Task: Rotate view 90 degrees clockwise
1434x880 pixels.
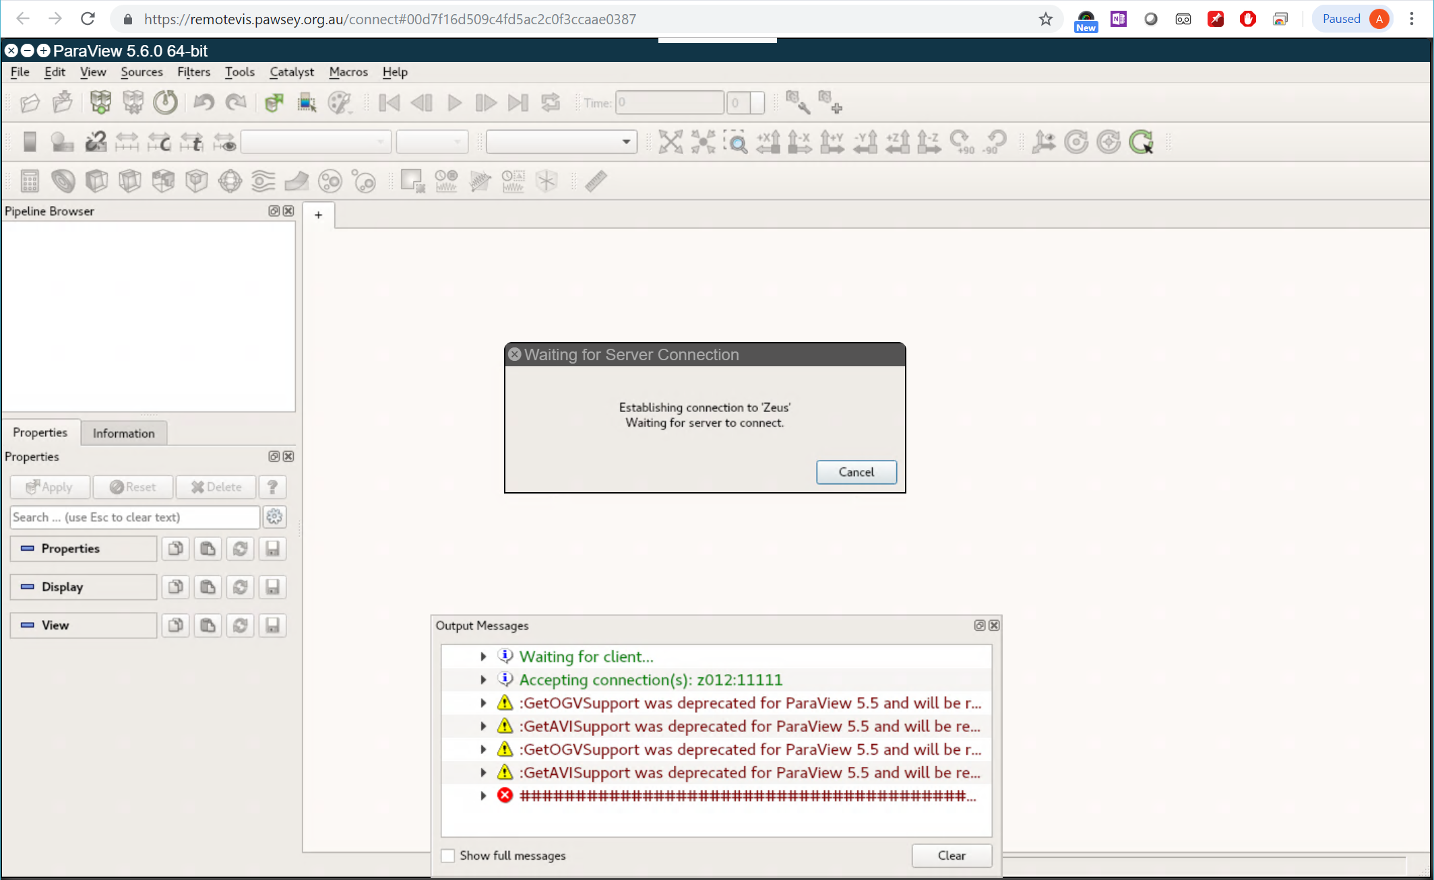Action: [962, 141]
